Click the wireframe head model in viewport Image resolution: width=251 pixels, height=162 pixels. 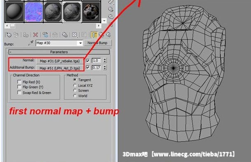pos(184,74)
